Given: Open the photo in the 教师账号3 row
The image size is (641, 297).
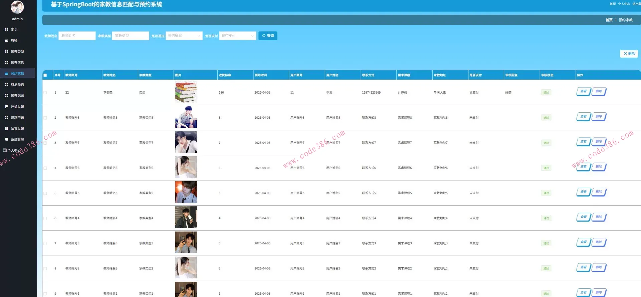Looking at the screenshot, I should (x=186, y=243).
